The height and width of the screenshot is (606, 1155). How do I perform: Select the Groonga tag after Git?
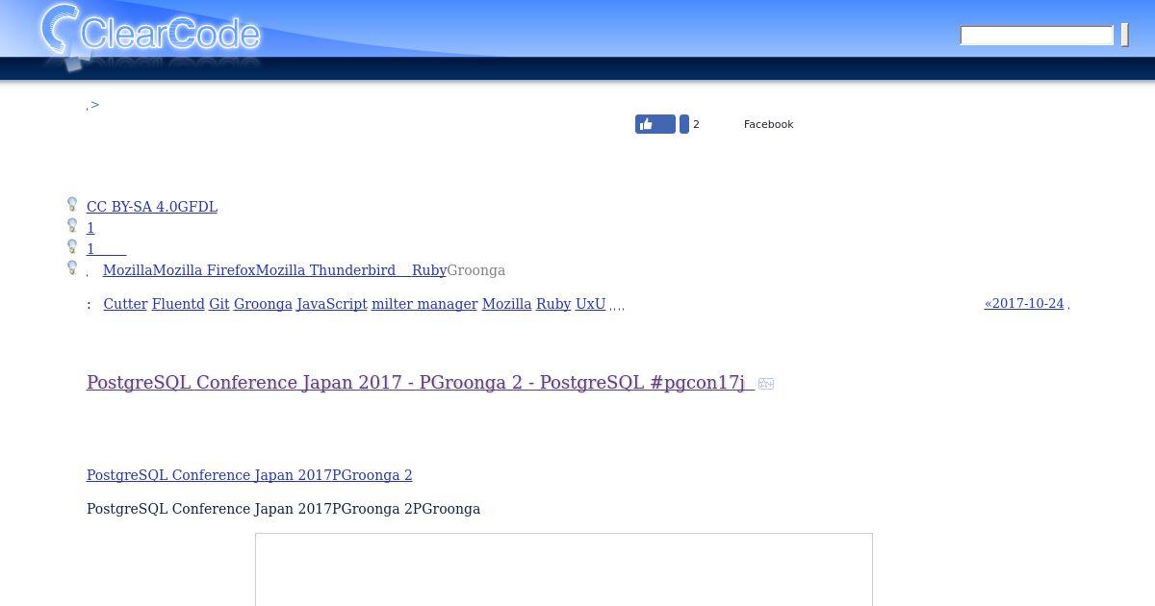coord(263,304)
